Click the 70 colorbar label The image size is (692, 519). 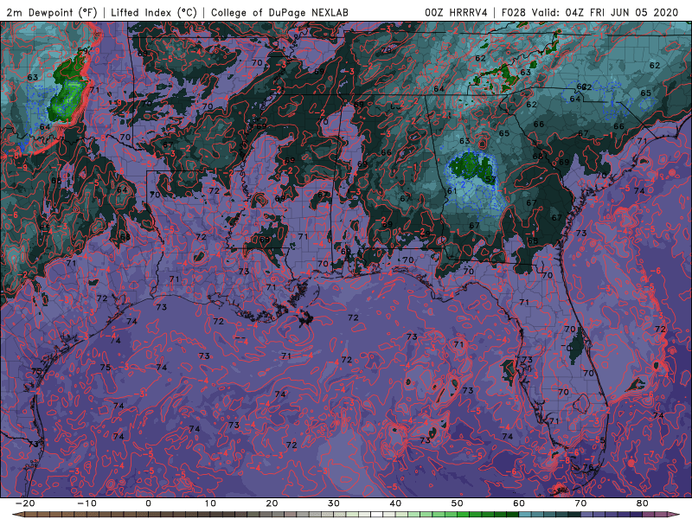coord(580,503)
